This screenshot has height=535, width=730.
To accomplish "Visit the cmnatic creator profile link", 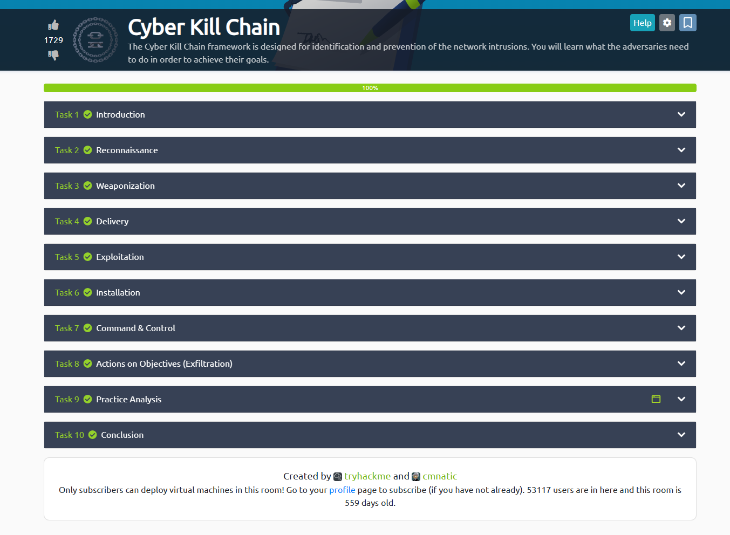I will 440,476.
